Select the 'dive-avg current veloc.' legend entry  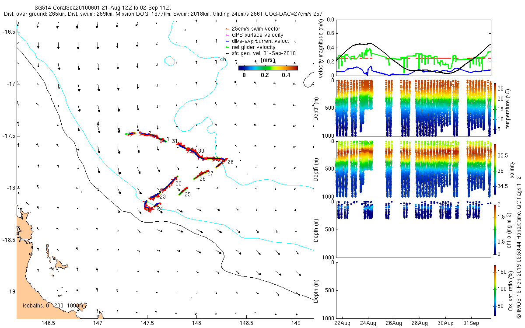pos(260,41)
